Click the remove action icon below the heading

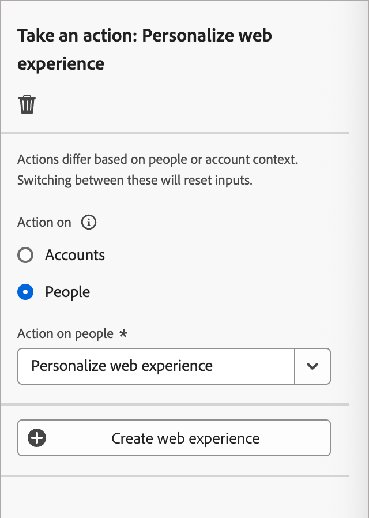[27, 104]
